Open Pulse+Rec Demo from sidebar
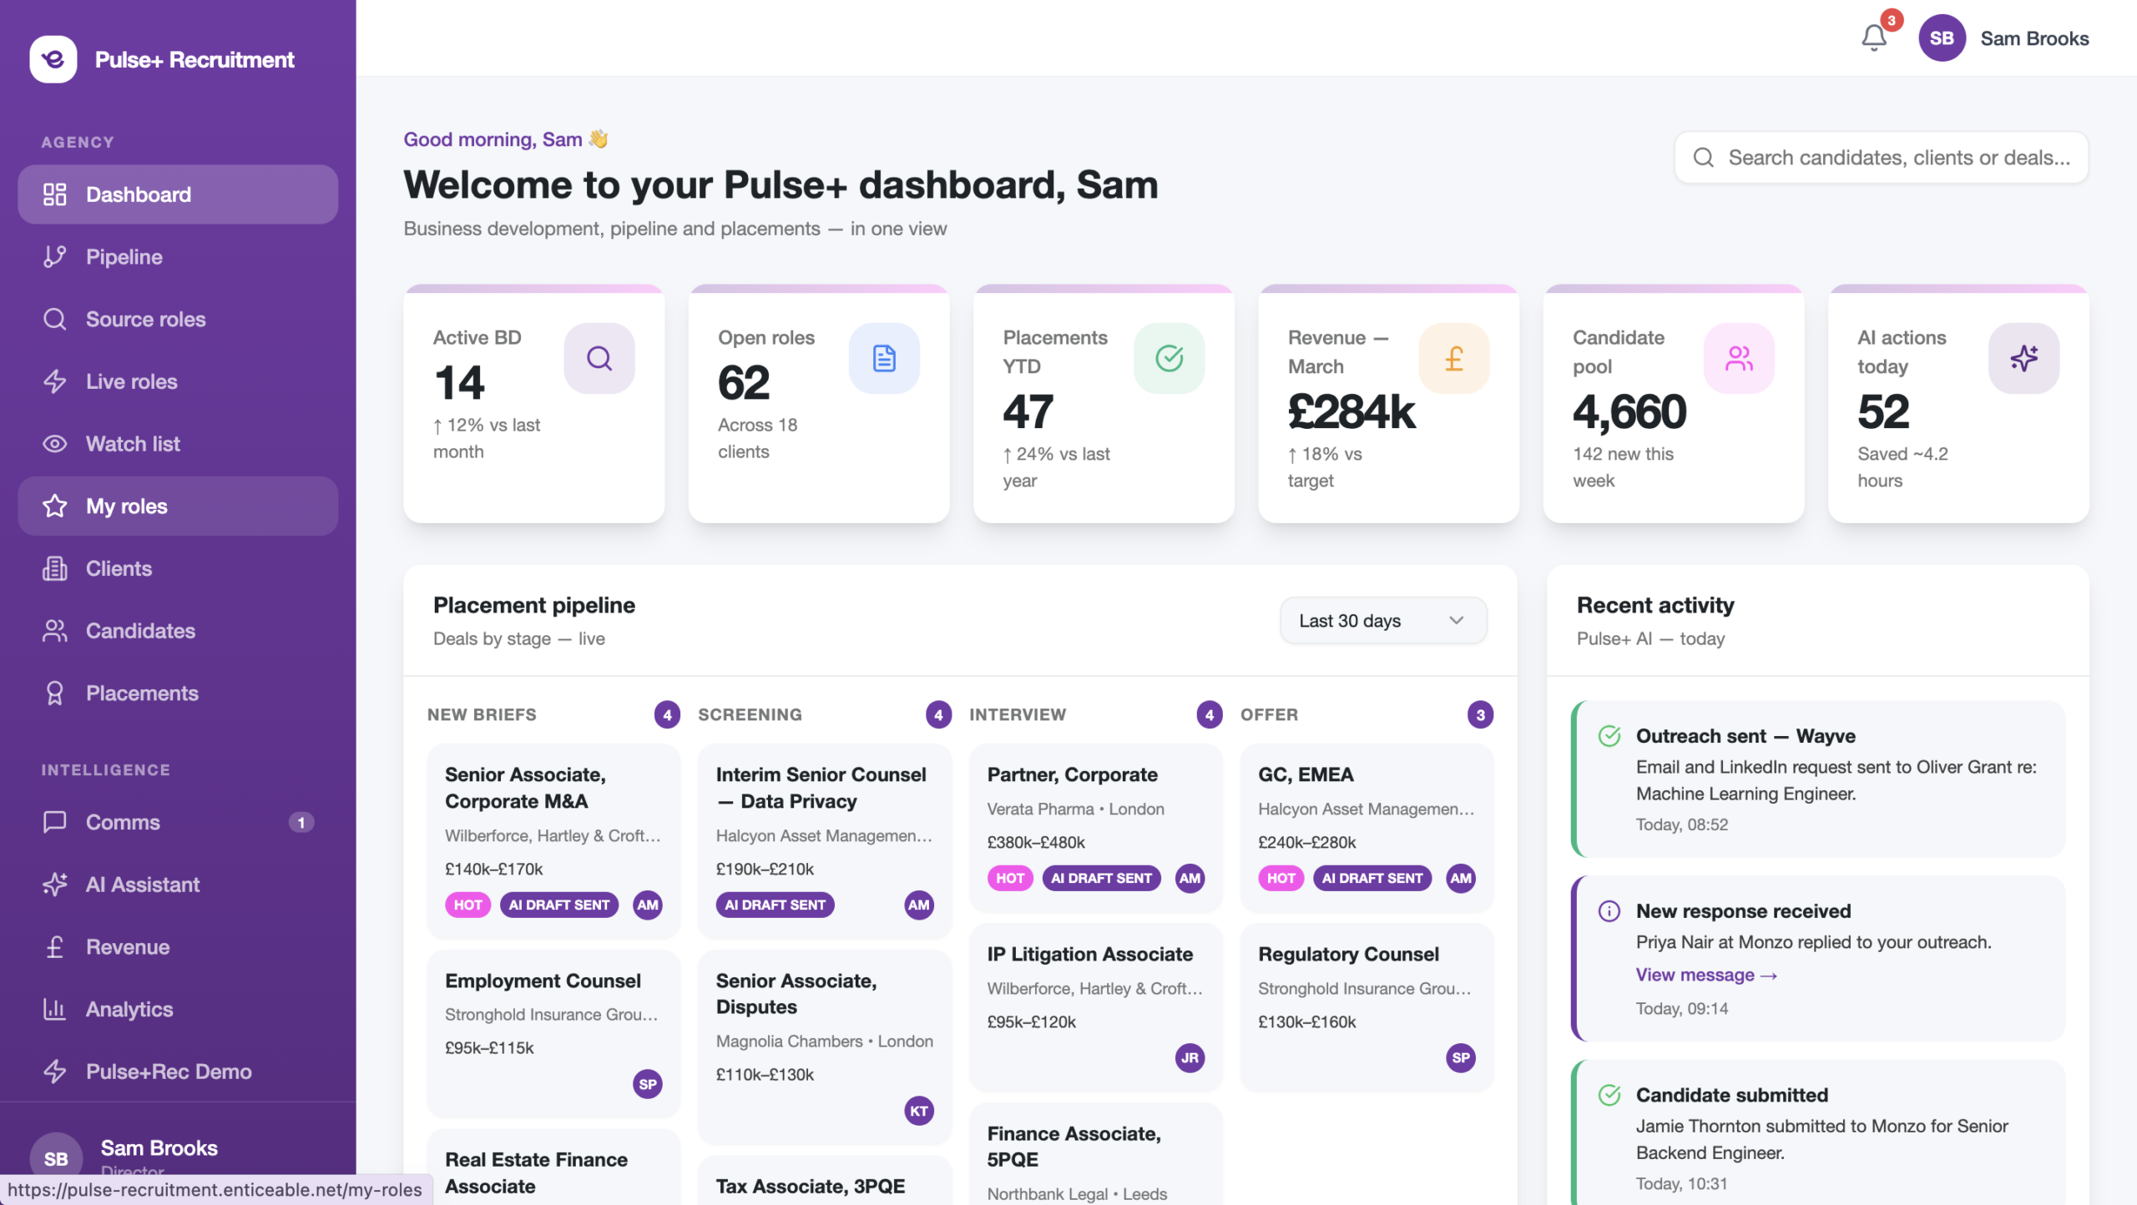Viewport: 2137px width, 1205px height. [x=178, y=1072]
